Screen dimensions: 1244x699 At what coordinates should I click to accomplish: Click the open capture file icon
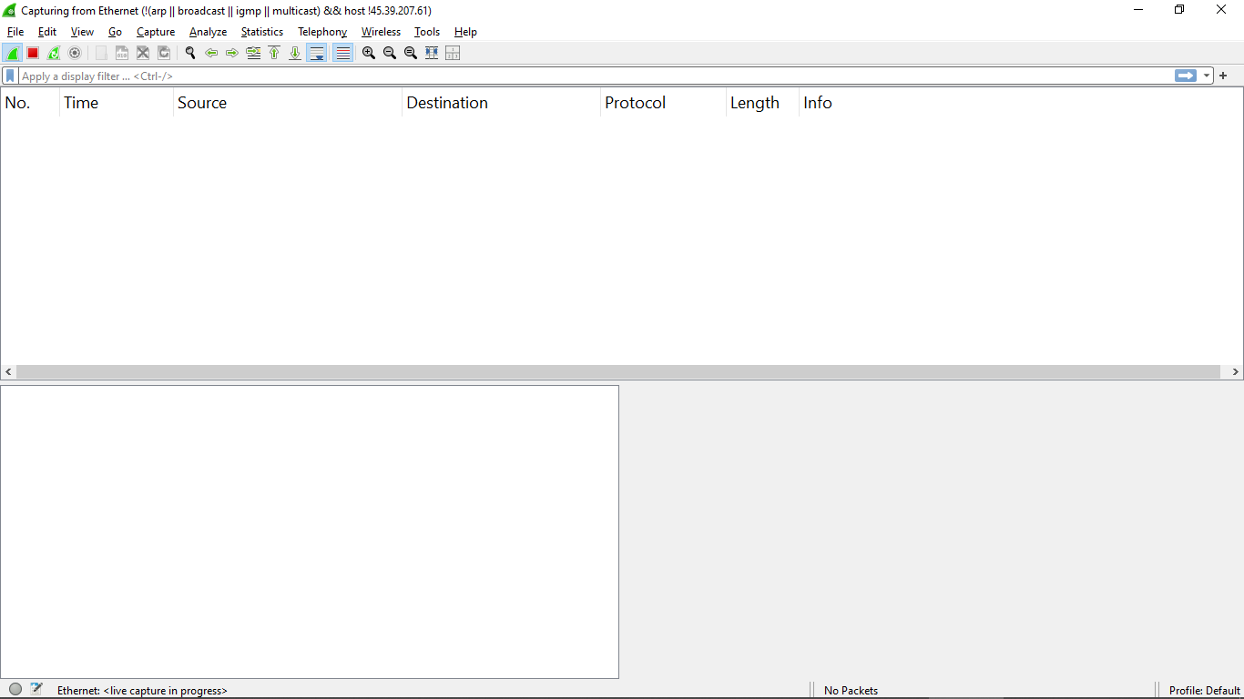[101, 53]
